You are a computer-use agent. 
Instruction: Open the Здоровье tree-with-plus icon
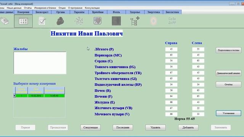click(x=135, y=21)
